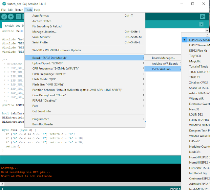Click the Verify checkmark toolbar icon
The height and width of the screenshot is (190, 210).
(x=4, y=17)
